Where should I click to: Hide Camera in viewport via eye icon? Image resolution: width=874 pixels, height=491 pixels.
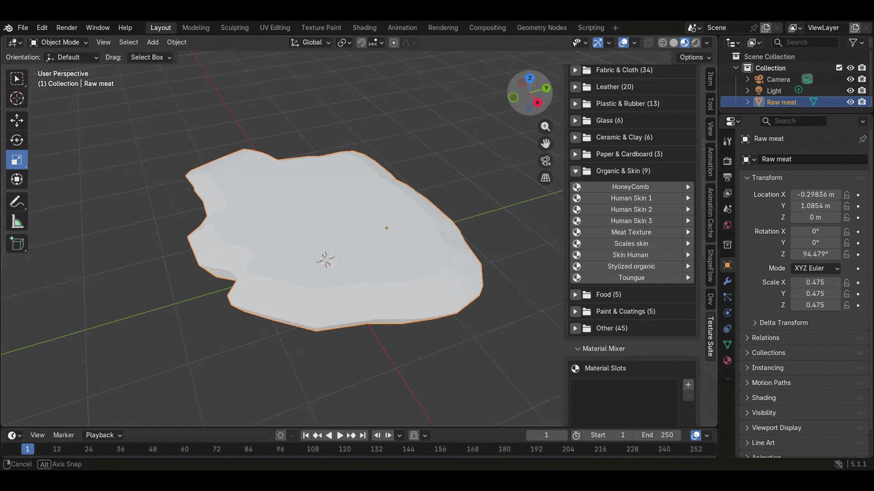tap(851, 79)
